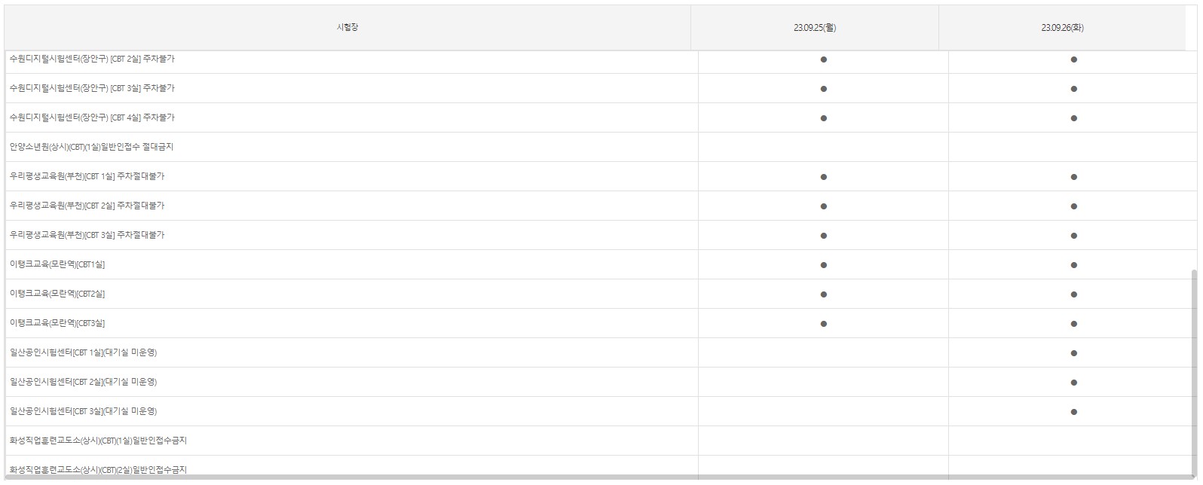Click 화성직업훈련교도소 (1실) 일반인접수금지 row
The width and height of the screenshot is (1203, 485).
click(x=98, y=441)
